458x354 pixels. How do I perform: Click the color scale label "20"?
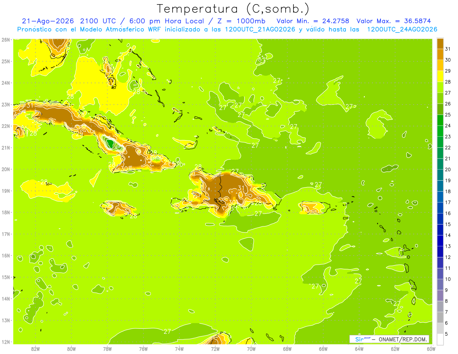(x=448, y=170)
